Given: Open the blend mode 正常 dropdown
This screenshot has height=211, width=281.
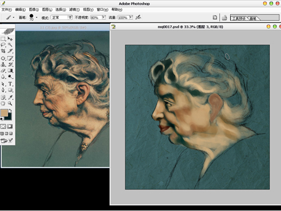Looking at the screenshot, I should 62,17.
